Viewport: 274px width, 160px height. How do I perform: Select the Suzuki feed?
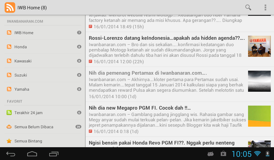click(x=43, y=75)
